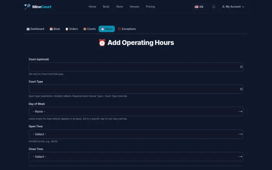This screenshot has width=272, height=170.
Task: Focus the Court Type input field
Action: 136,89
